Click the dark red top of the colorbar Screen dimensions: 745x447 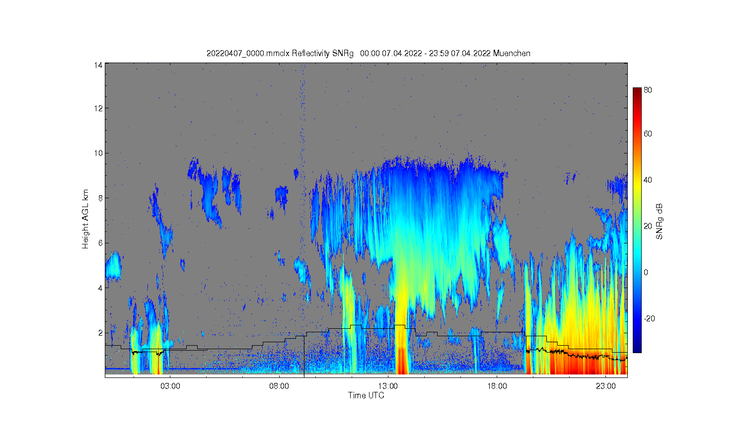coord(637,92)
